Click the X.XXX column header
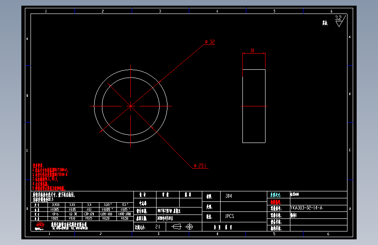378x245 pixels. tap(56, 205)
